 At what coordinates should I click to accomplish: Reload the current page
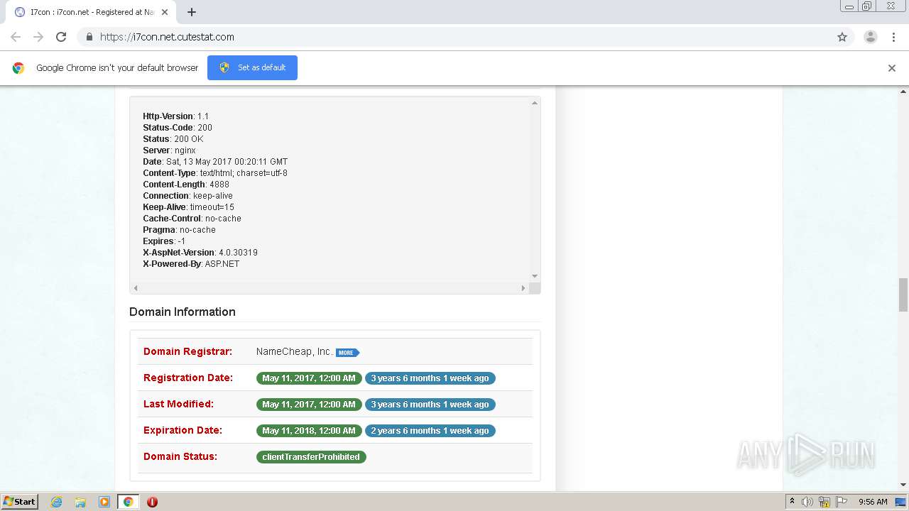click(x=61, y=37)
